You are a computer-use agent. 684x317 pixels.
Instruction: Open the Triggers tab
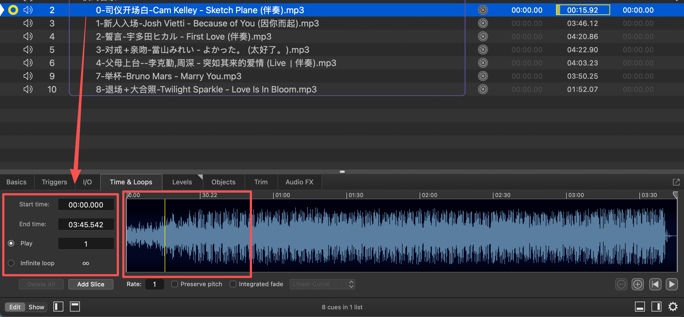(x=55, y=182)
